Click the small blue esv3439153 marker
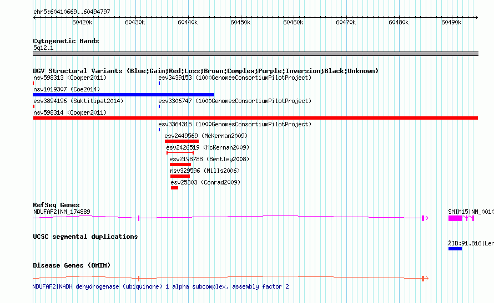 tap(159, 83)
